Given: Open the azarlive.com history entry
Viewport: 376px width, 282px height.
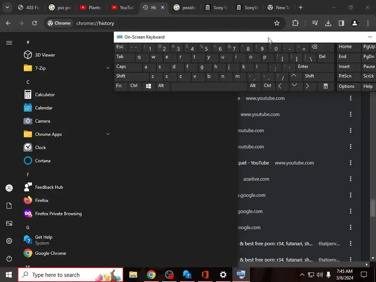Looking at the screenshot, I should click(256, 179).
